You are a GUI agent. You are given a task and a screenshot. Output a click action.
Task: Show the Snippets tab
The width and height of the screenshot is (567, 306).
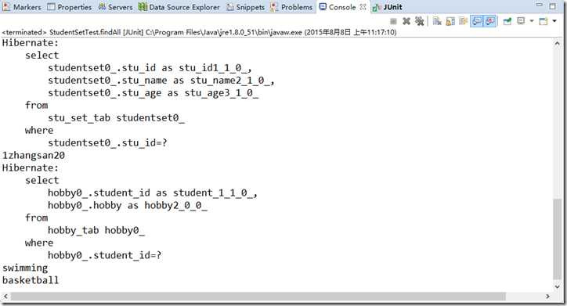click(x=246, y=7)
